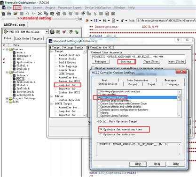The width and height of the screenshot is (196, 177).
Task: Click the Cut scissors toolbar icon
Action: click(x=40, y=14)
